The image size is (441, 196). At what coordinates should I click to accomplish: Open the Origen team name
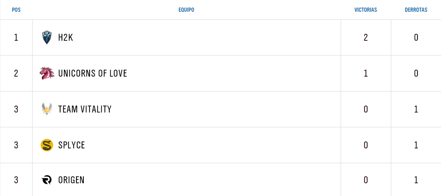click(71, 180)
